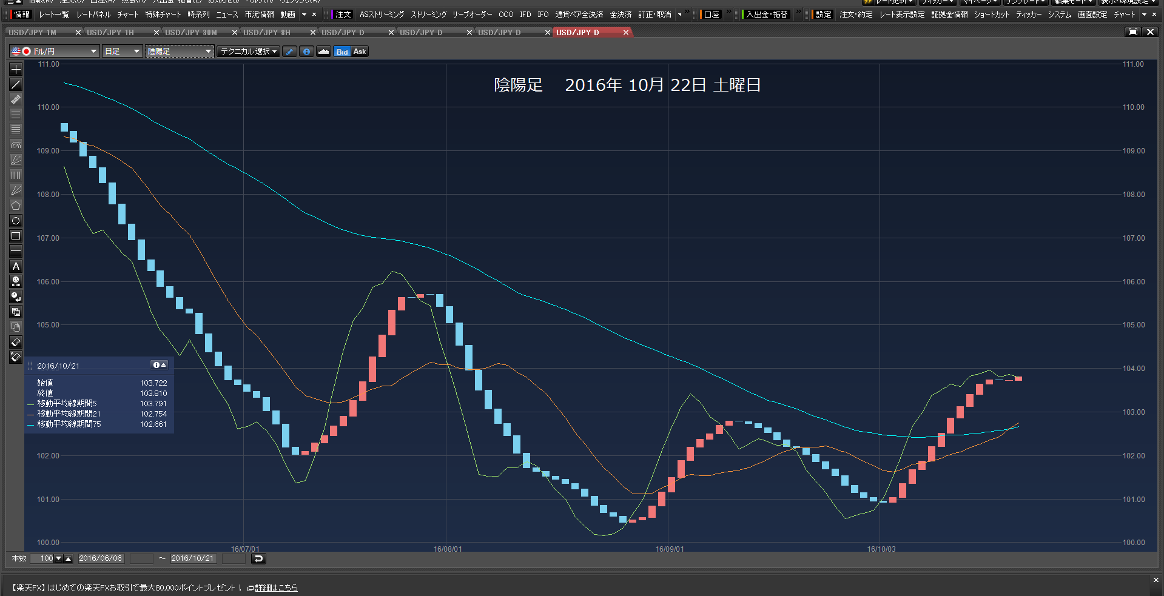Maximize the chart panel with the frame icon
Viewport: 1164px width, 596px height.
click(x=1132, y=32)
